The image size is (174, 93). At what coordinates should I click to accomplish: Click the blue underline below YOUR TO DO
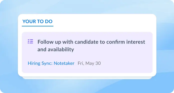point(38,26)
